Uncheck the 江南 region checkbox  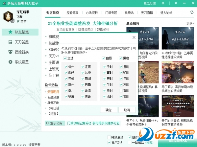pos(83,66)
